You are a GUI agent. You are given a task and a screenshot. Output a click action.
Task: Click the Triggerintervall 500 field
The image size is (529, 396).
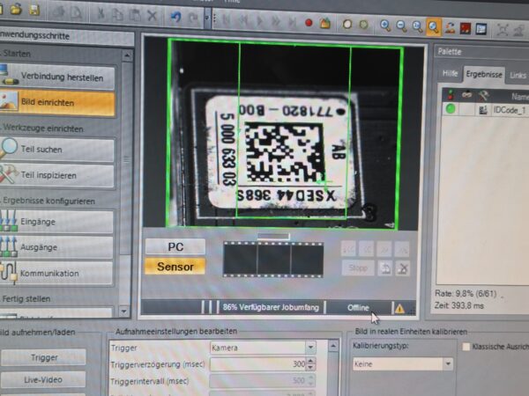coord(258,381)
